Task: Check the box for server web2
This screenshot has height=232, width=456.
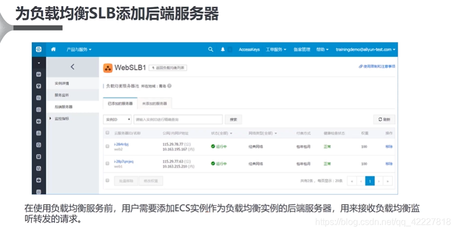Action: pyautogui.click(x=107, y=146)
